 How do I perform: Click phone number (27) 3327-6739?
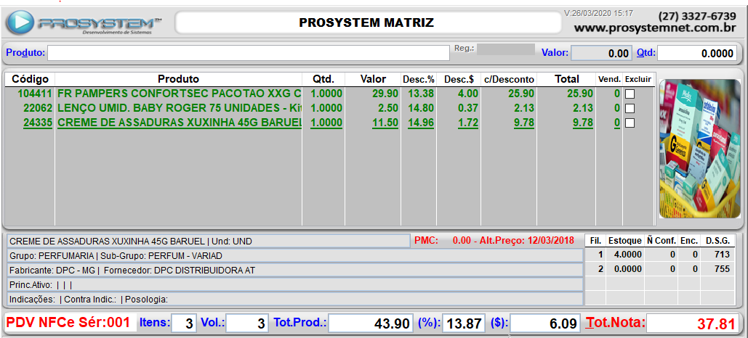click(697, 16)
